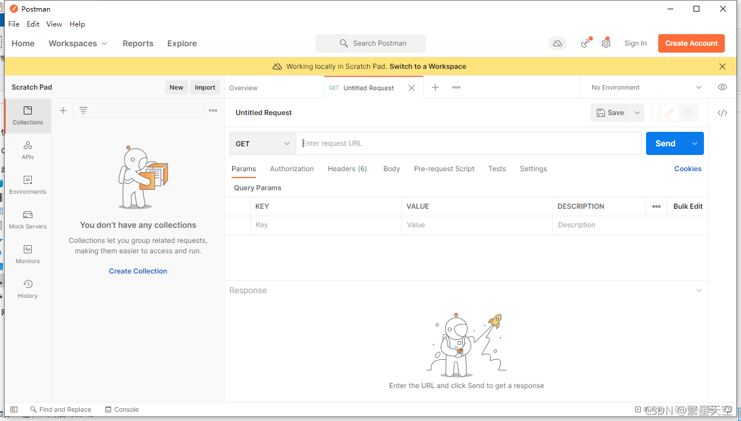Click the Sign In link
This screenshot has width=741, height=421.
[x=636, y=43]
